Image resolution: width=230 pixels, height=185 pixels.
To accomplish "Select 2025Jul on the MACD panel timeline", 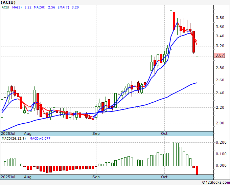I will pyautogui.click(x=8, y=177).
